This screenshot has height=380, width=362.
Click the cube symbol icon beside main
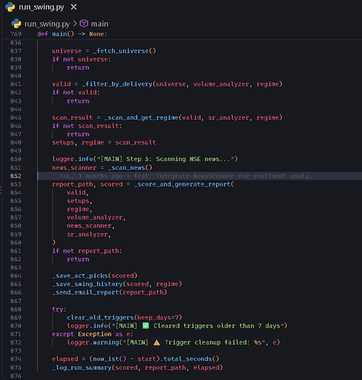coord(84,24)
